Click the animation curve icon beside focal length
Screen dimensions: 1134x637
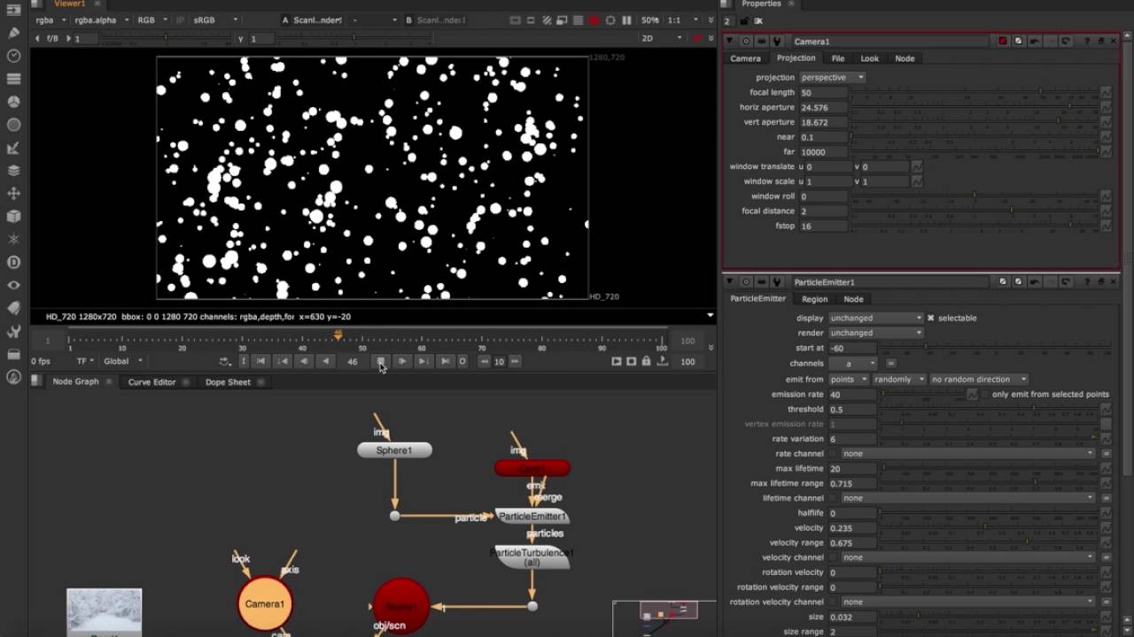(x=1106, y=92)
